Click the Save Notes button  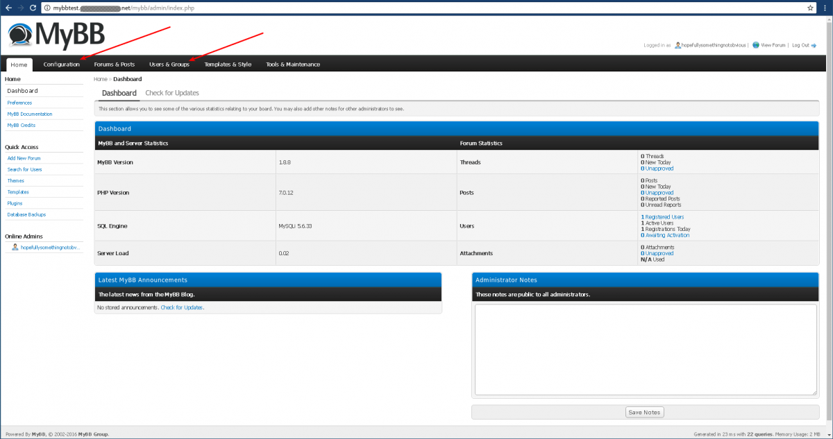click(x=644, y=412)
